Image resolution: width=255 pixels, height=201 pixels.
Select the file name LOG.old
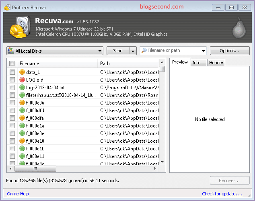35,80
